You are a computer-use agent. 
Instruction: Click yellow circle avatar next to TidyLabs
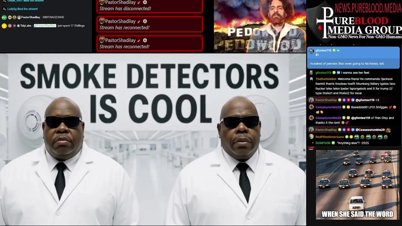(4, 26)
